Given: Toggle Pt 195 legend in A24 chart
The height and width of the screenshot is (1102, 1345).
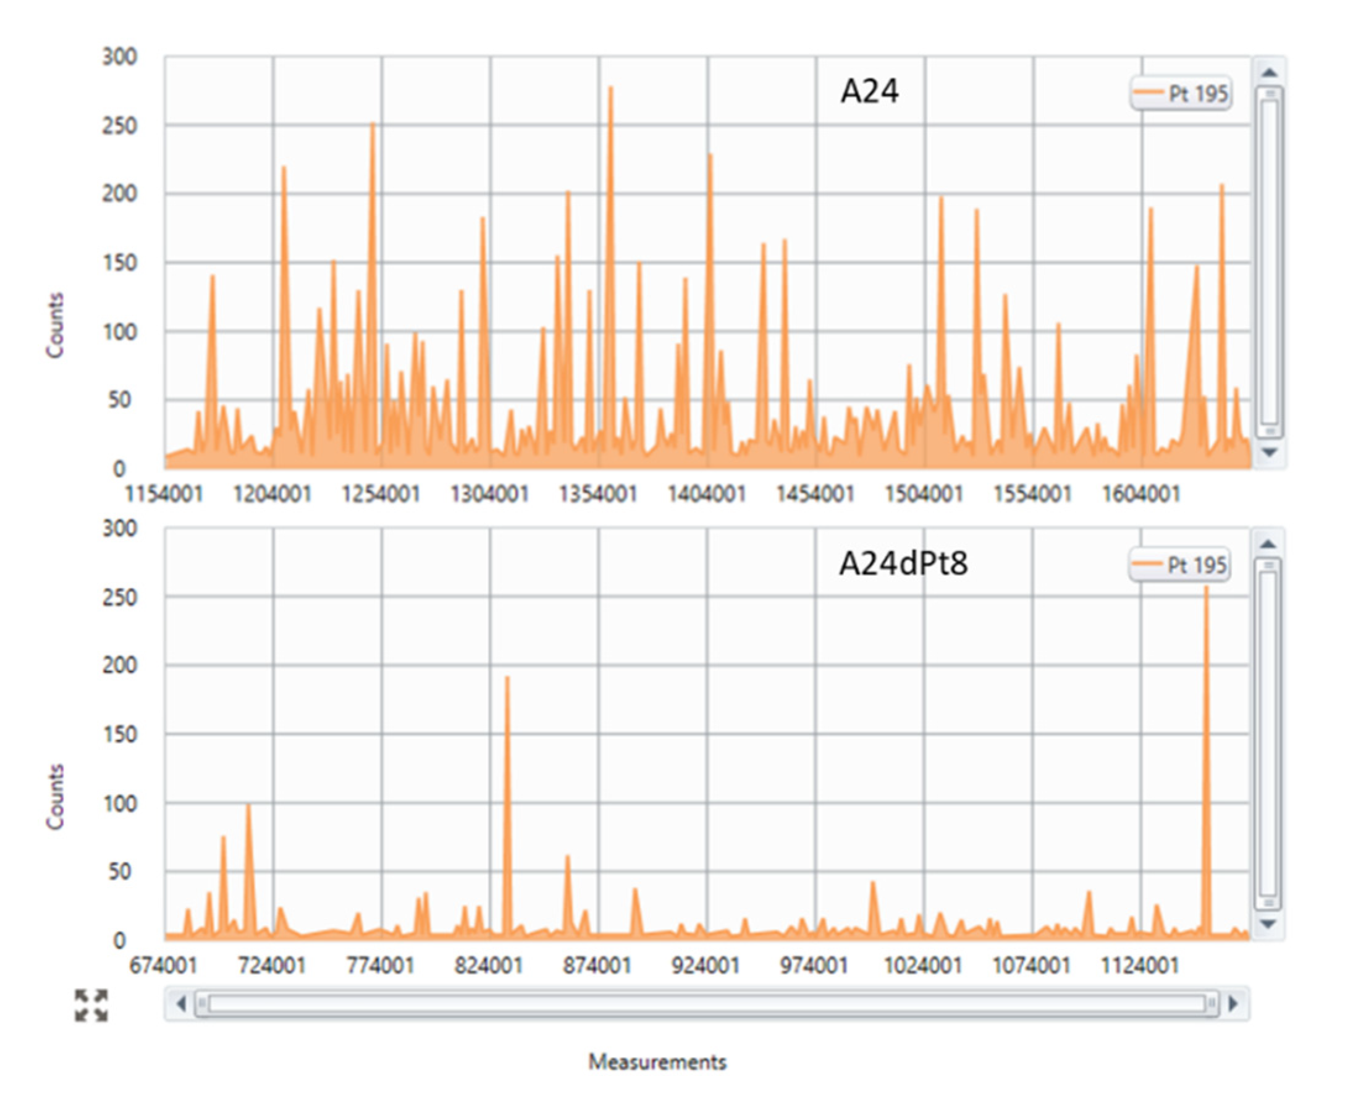Looking at the screenshot, I should pyautogui.click(x=1182, y=94).
